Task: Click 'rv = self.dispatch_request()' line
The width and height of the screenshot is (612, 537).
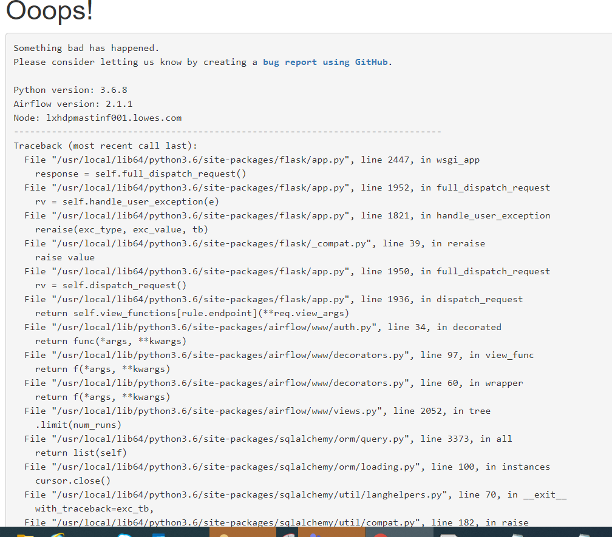Action: pyautogui.click(x=111, y=285)
